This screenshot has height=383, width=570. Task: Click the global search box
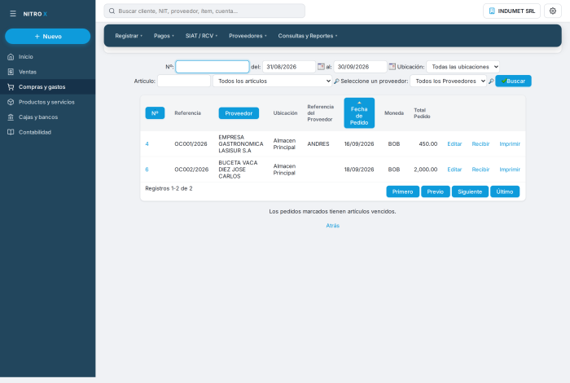point(204,11)
